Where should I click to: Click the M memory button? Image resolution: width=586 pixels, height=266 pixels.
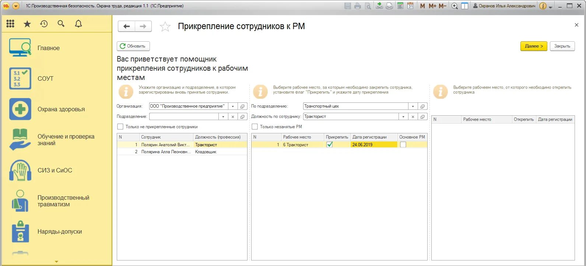[x=422, y=6]
